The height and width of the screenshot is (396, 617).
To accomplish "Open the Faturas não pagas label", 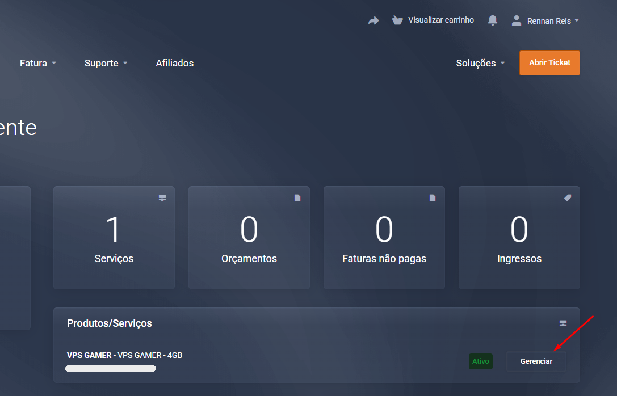I will (384, 259).
